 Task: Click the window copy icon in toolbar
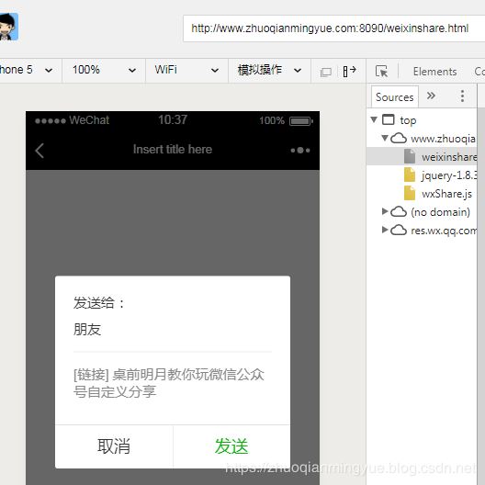tap(326, 72)
